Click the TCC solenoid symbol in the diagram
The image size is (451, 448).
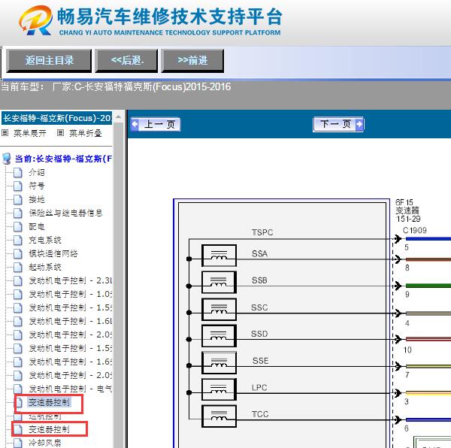pos(219,416)
